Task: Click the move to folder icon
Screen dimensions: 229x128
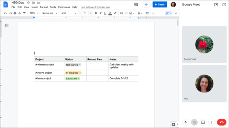Action: [x=33, y=3]
